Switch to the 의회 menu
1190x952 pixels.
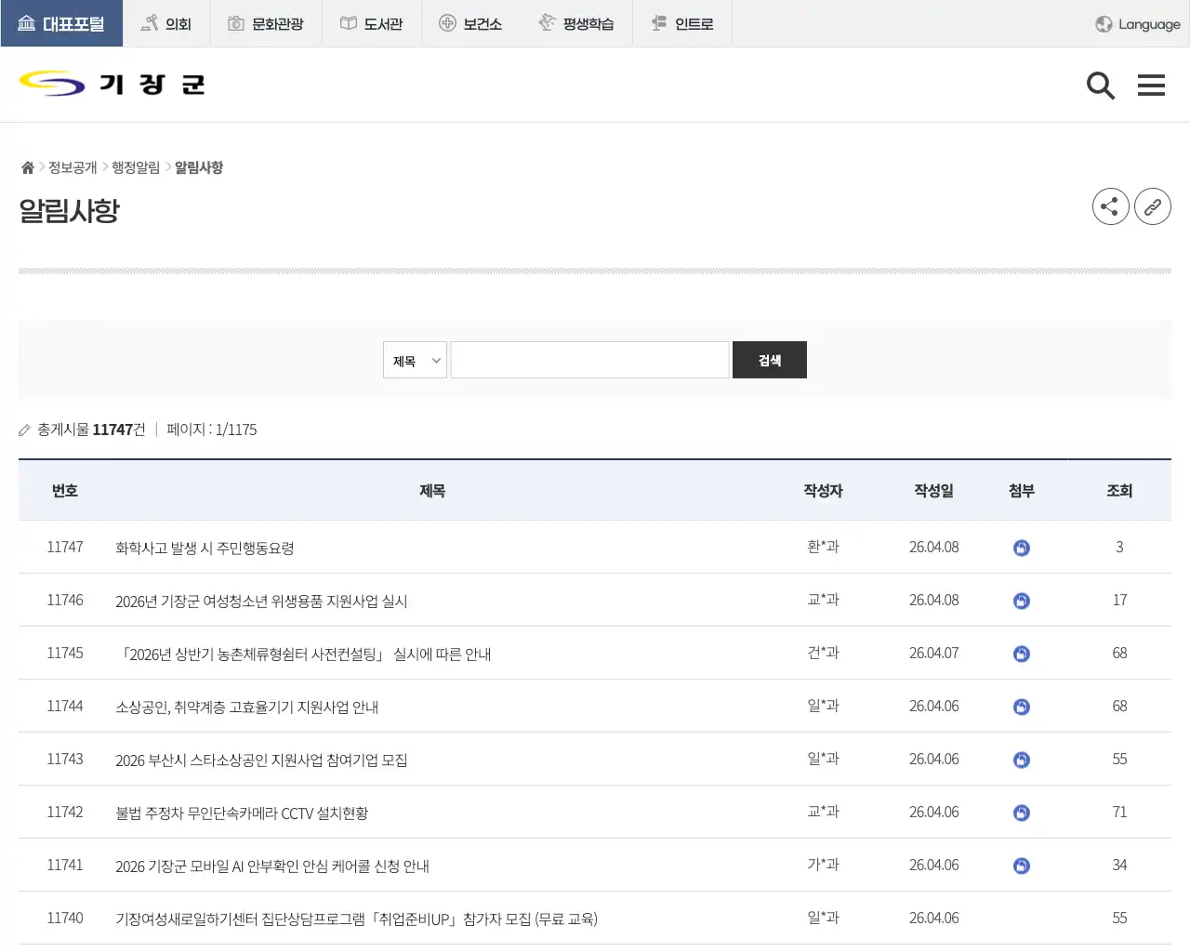tap(167, 23)
